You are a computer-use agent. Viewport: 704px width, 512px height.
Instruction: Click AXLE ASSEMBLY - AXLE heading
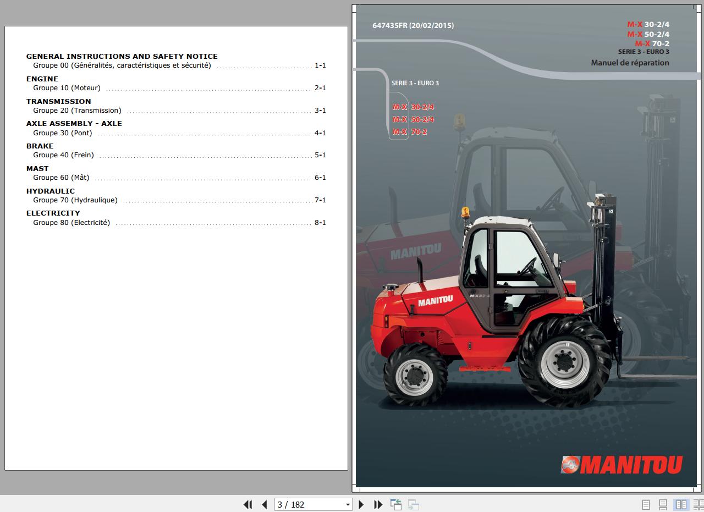pos(74,123)
